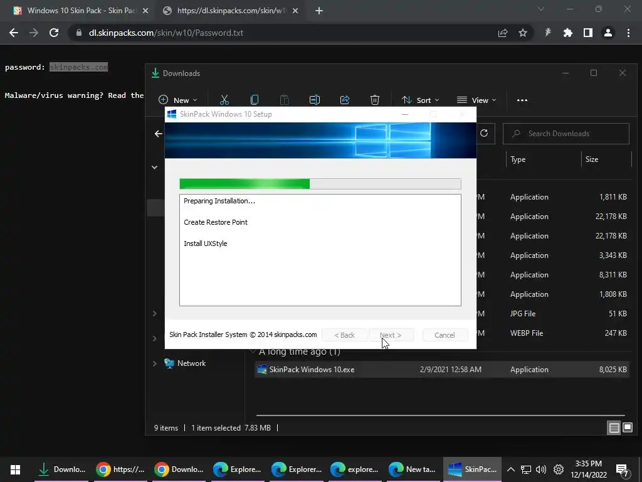Image resolution: width=642 pixels, height=482 pixels.
Task: Open Chrome tab search dropdown arrow
Action: pyautogui.click(x=541, y=9)
